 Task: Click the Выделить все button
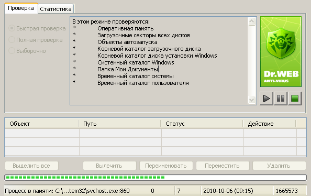(31, 166)
